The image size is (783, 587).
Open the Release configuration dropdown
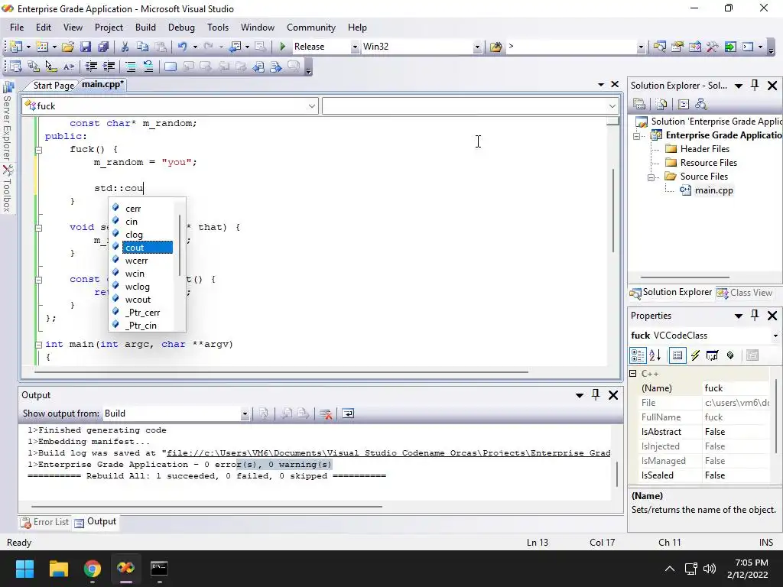(355, 47)
